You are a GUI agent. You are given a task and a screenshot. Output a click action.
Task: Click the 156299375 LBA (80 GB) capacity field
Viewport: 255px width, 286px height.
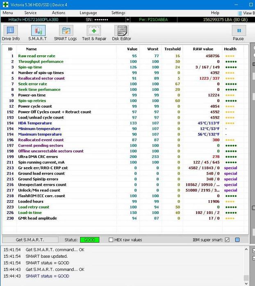(225, 20)
